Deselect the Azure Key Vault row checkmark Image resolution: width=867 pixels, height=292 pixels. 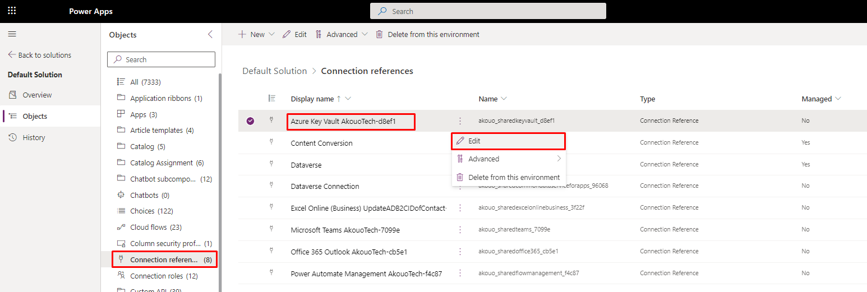[250, 120]
